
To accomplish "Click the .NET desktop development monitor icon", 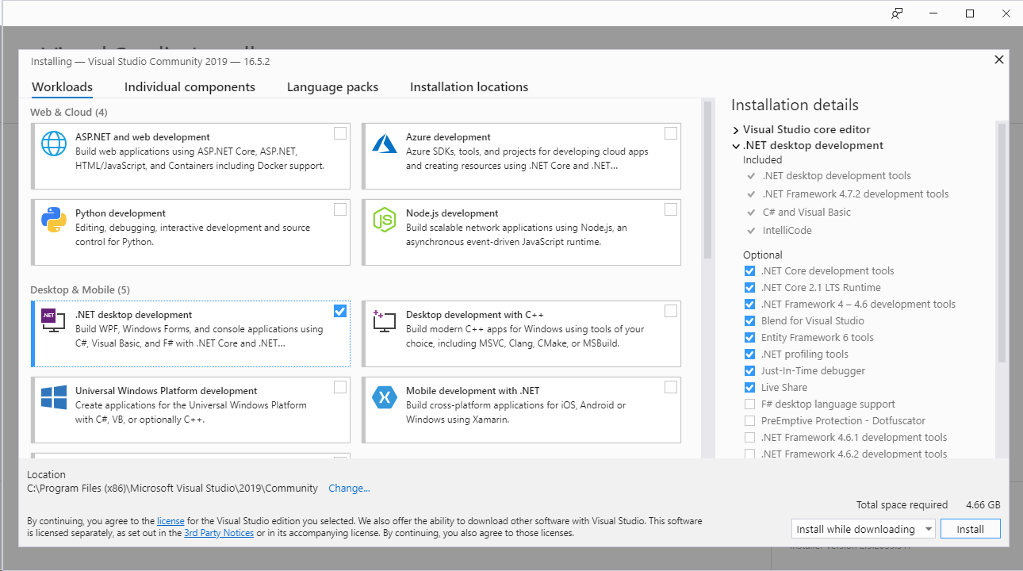I will pyautogui.click(x=54, y=320).
